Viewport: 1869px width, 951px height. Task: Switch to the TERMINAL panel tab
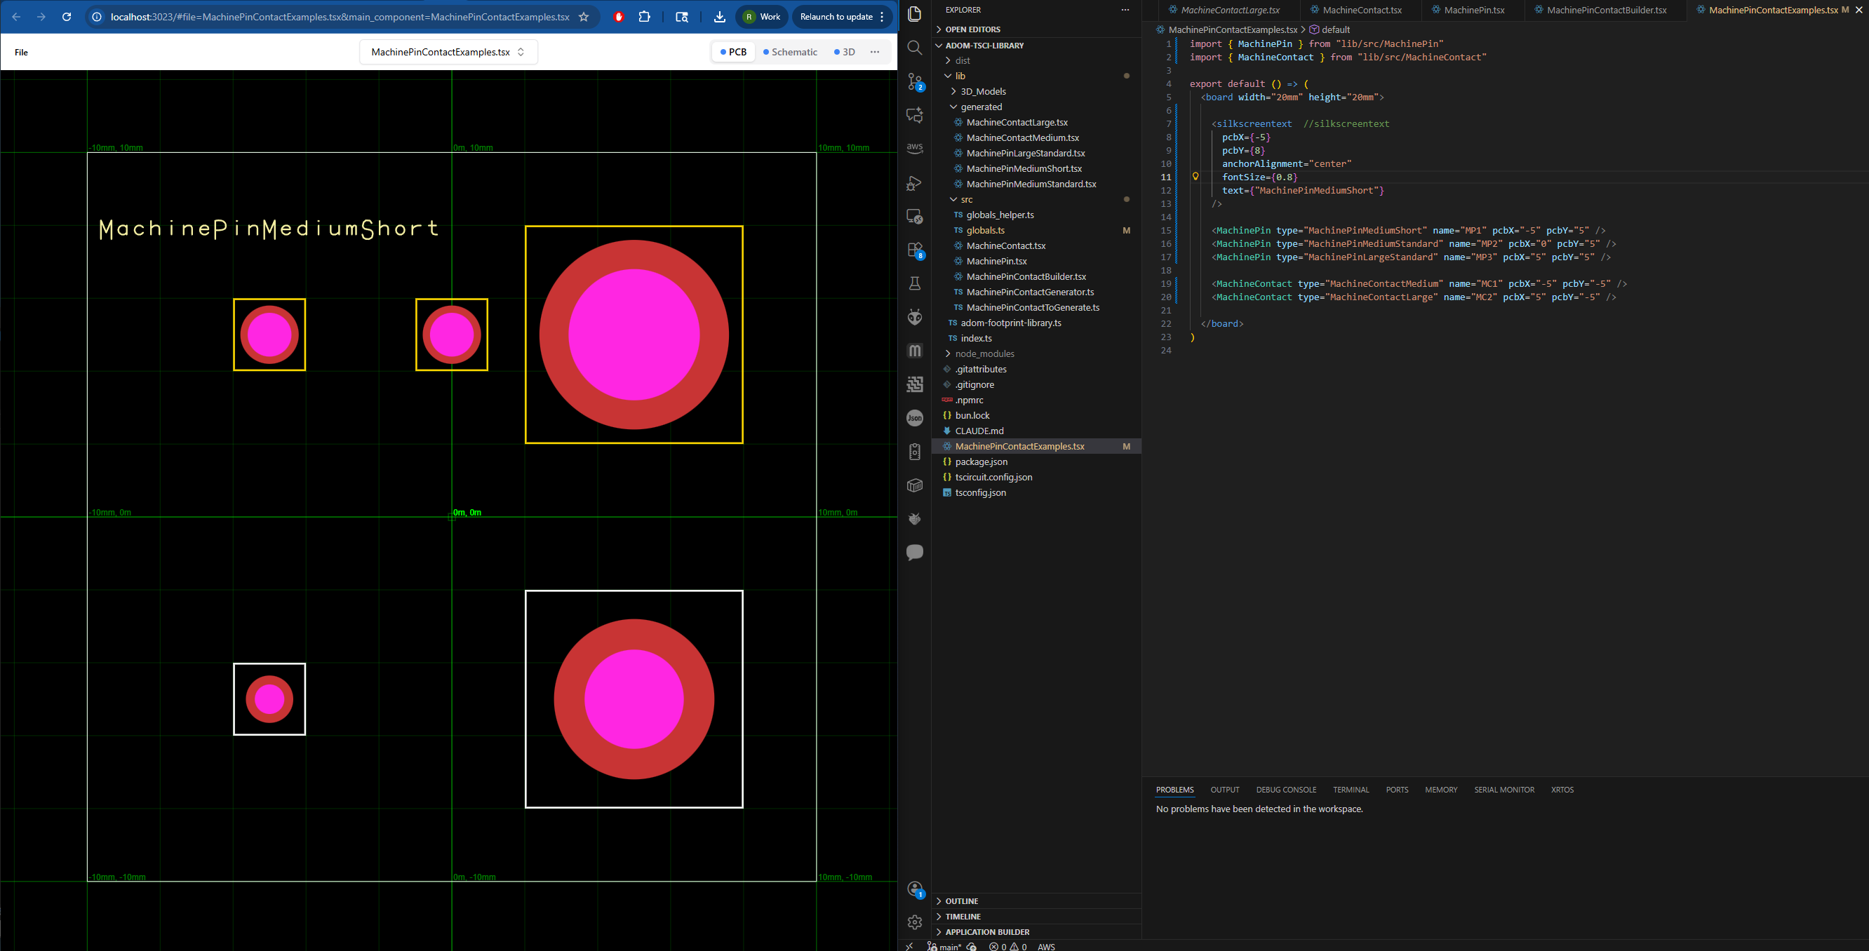(x=1351, y=790)
